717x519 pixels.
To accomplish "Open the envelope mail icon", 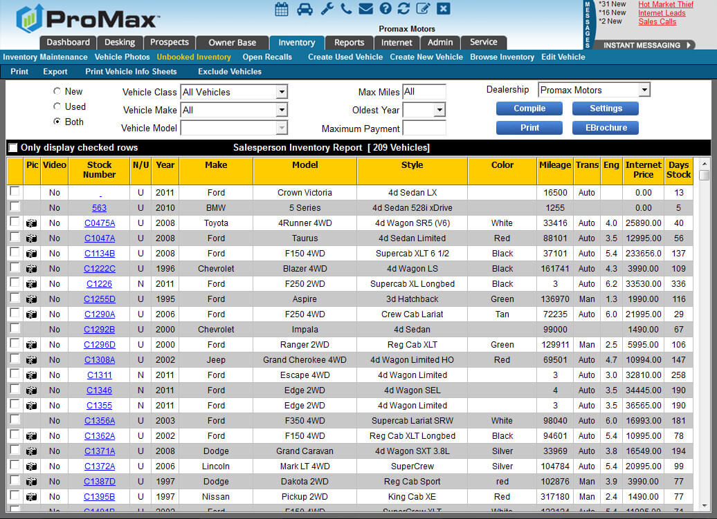I will [366, 9].
